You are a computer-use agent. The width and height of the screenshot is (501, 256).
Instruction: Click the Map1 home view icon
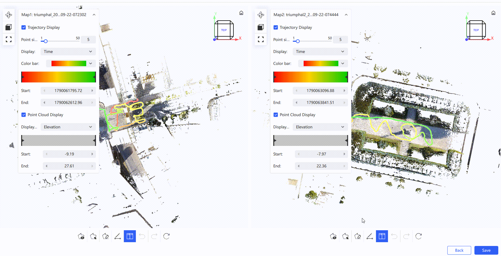(241, 13)
